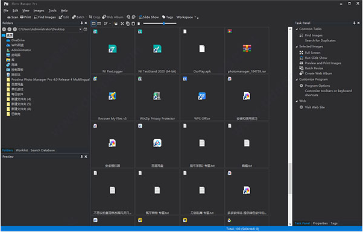Collapse the Common Tasks section
Screen dimensions: 363x232
tap(297, 29)
